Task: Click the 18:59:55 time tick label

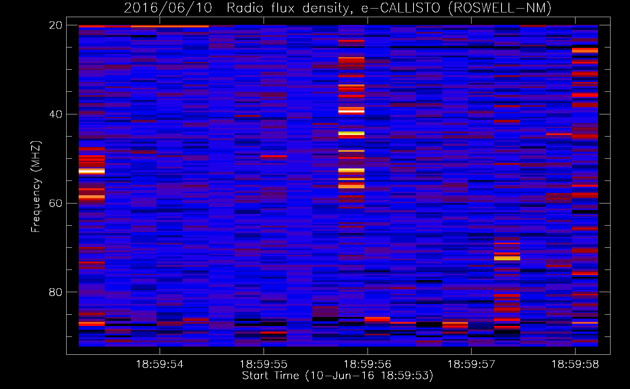Action: [264, 364]
